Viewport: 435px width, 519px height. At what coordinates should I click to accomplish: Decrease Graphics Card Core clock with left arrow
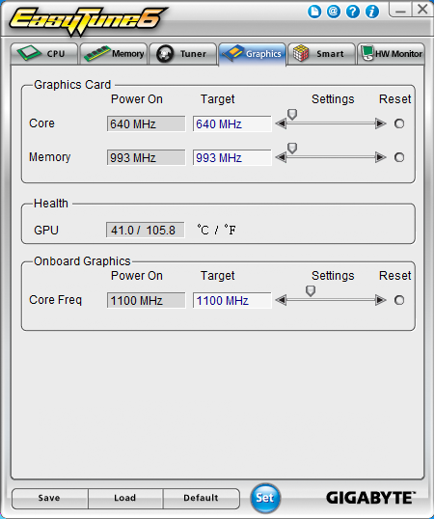click(x=281, y=123)
